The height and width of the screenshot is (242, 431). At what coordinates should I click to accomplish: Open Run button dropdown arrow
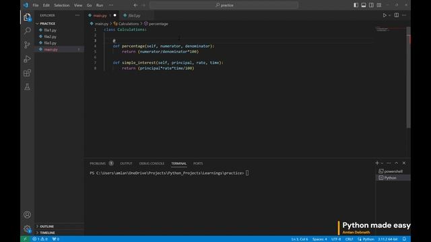point(389,15)
